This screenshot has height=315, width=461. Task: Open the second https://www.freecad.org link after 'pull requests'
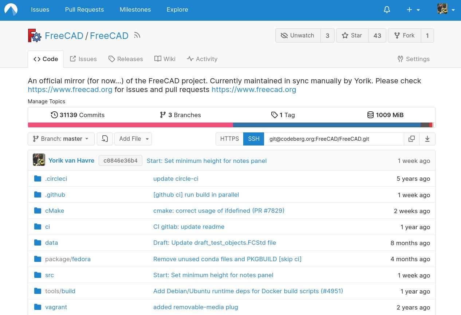[254, 89]
